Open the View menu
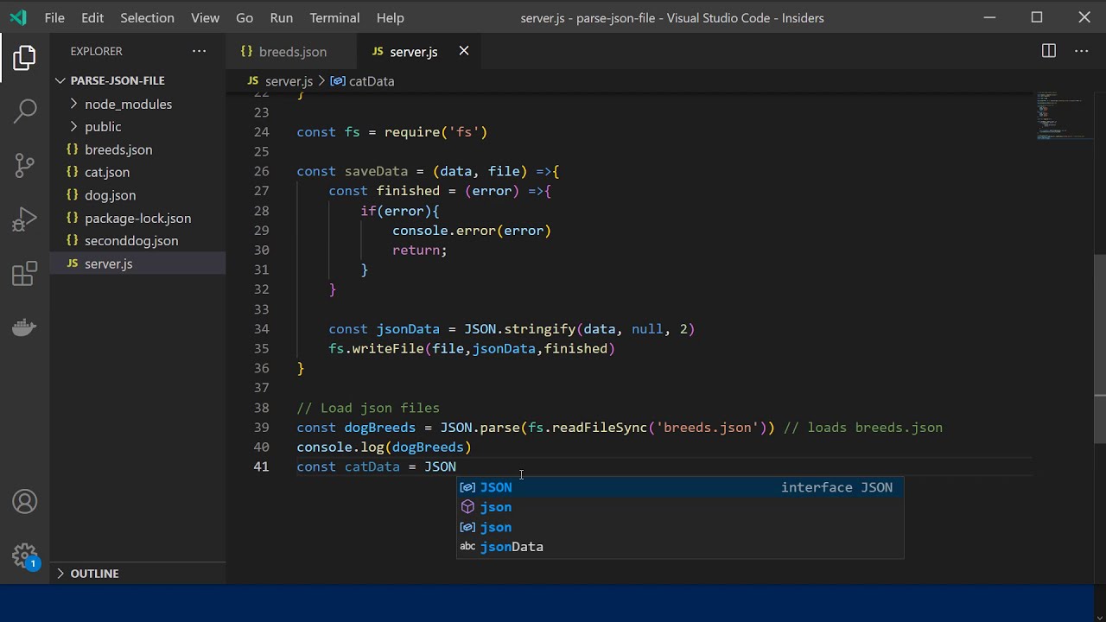 tap(205, 17)
